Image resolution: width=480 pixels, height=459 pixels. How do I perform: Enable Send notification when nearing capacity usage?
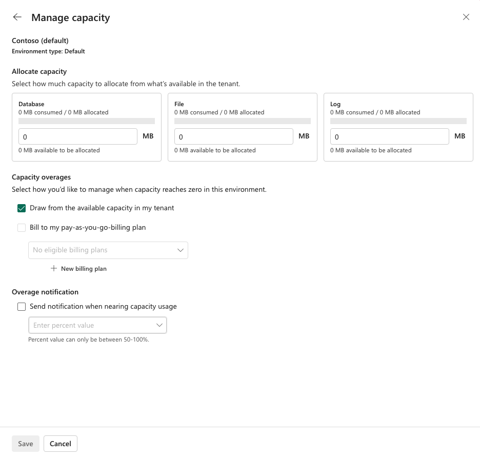22,306
